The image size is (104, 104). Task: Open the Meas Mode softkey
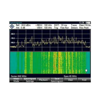coord(16,80)
